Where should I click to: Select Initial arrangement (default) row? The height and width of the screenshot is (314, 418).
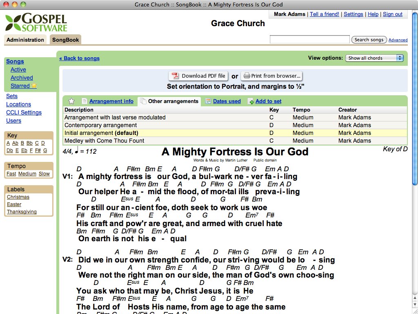235,133
